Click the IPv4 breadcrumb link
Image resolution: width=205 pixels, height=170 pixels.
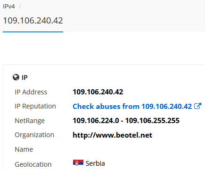click(9, 7)
